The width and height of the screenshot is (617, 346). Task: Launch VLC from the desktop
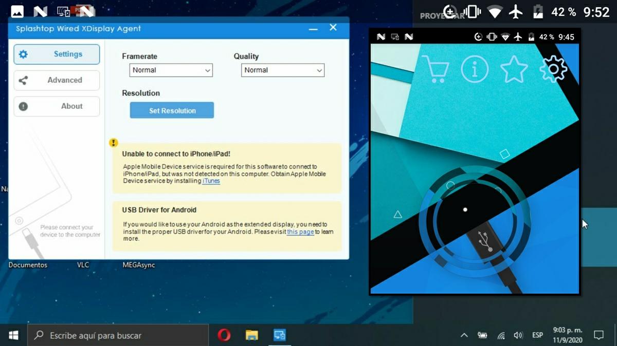click(x=83, y=265)
